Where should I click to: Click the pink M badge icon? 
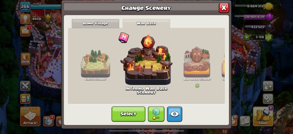124,38
